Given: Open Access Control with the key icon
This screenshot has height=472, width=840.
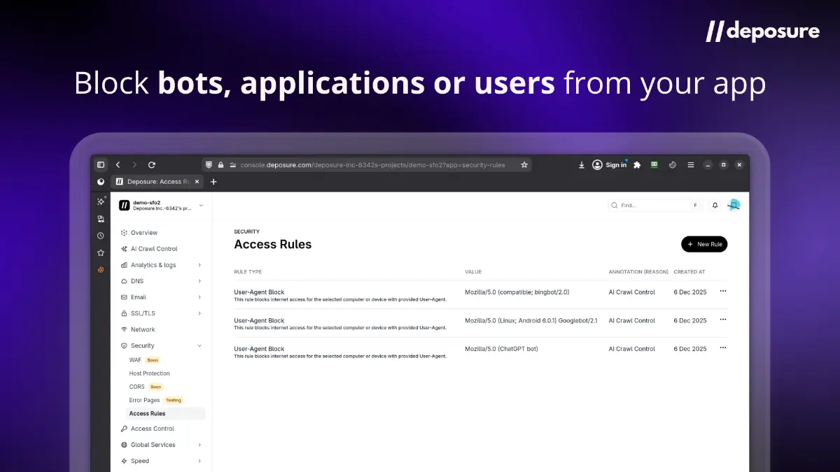Looking at the screenshot, I should [x=124, y=428].
